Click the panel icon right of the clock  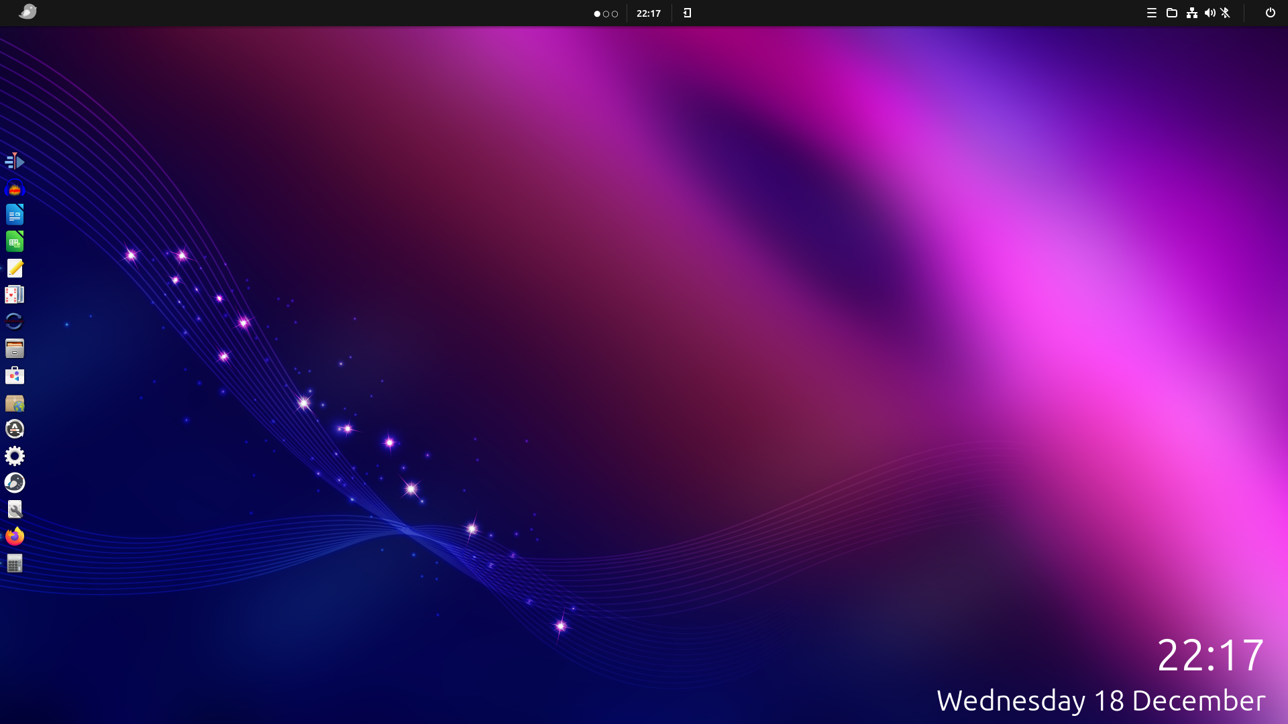point(688,13)
